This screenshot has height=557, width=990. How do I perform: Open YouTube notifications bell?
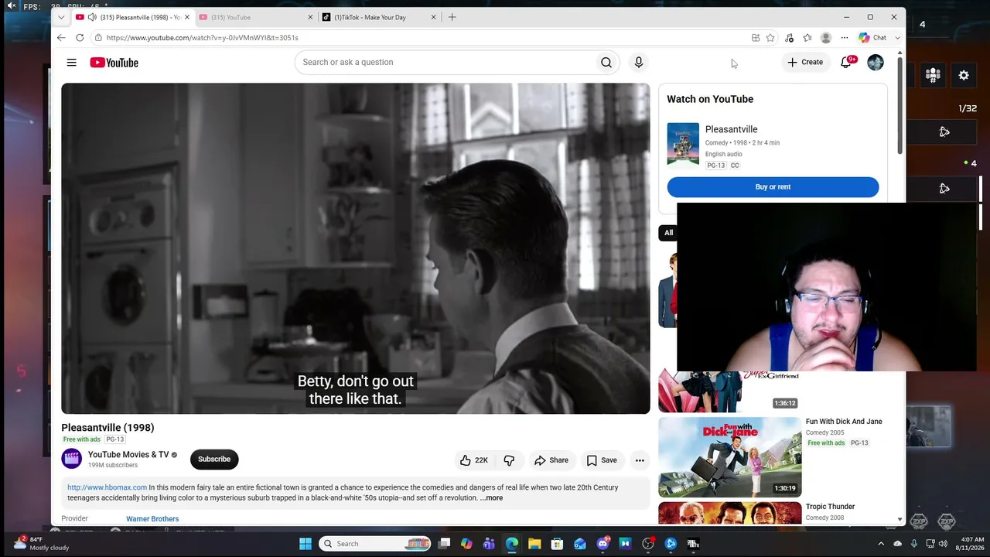[x=846, y=62]
